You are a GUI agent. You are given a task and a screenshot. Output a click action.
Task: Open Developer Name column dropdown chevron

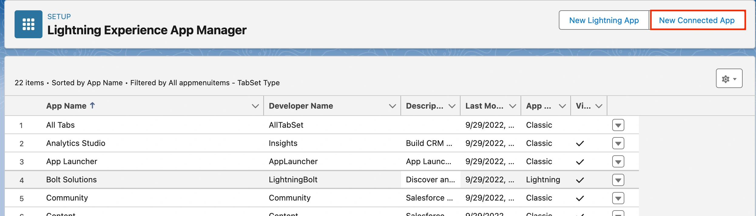pos(393,106)
